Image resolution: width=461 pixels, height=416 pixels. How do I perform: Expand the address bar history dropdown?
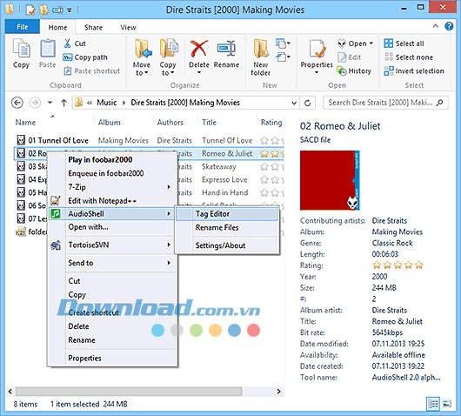pos(294,103)
